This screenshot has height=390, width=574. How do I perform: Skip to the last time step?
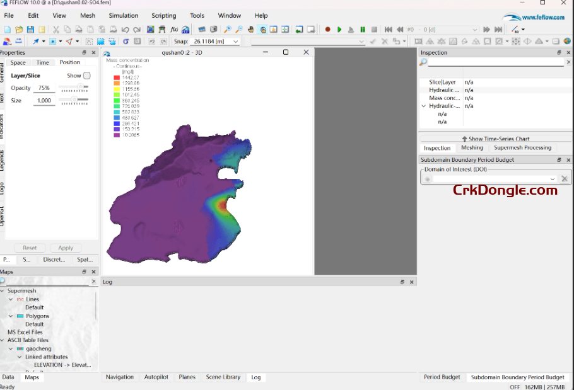498,29
